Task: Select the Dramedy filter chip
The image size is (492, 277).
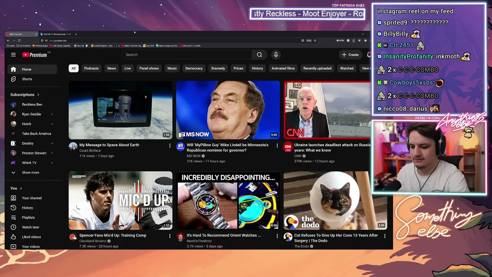Action: click(x=218, y=68)
